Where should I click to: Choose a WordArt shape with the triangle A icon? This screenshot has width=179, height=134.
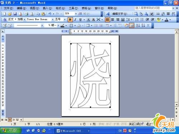coord(146,14)
